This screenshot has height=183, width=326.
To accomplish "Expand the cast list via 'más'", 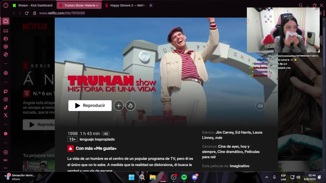I will 219,138.
